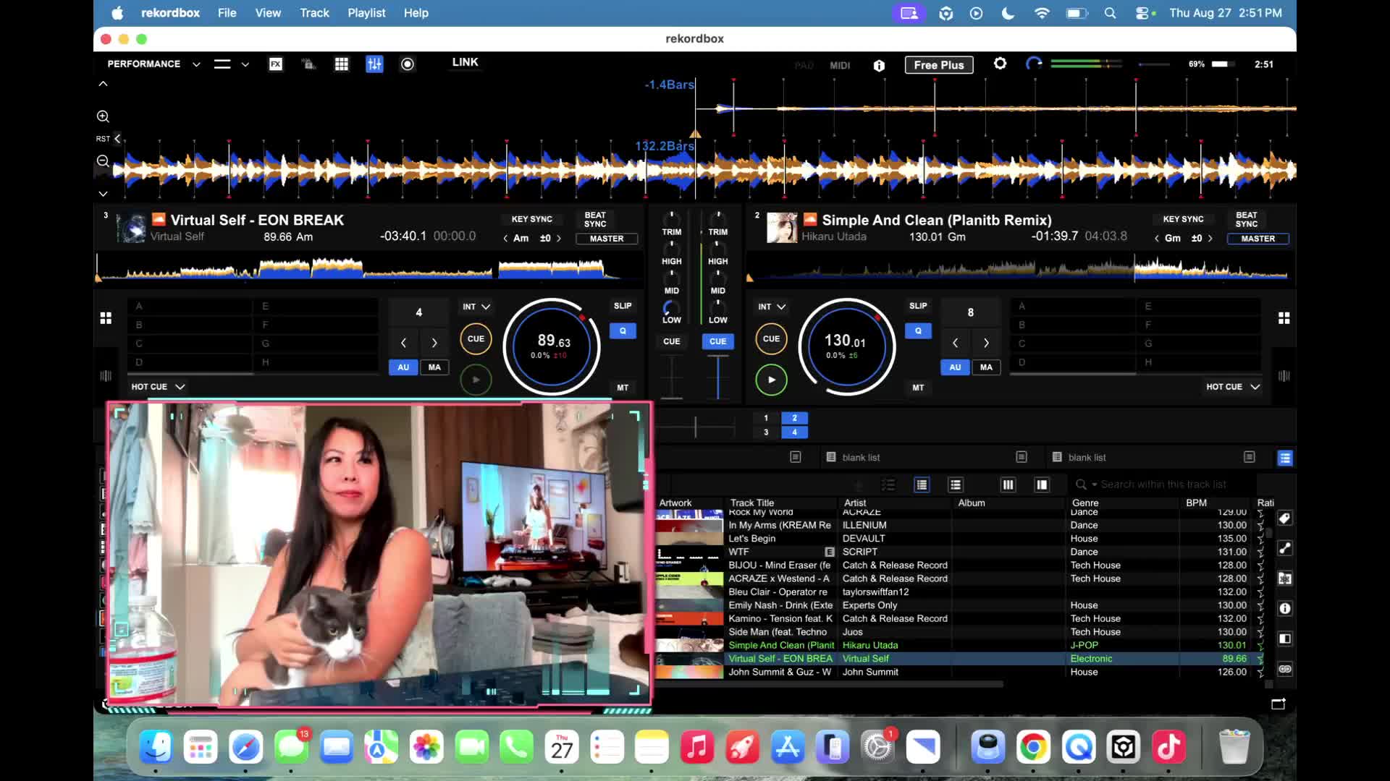Collapse the waveform with the up chevron
This screenshot has width=1390, height=781.
tap(103, 84)
